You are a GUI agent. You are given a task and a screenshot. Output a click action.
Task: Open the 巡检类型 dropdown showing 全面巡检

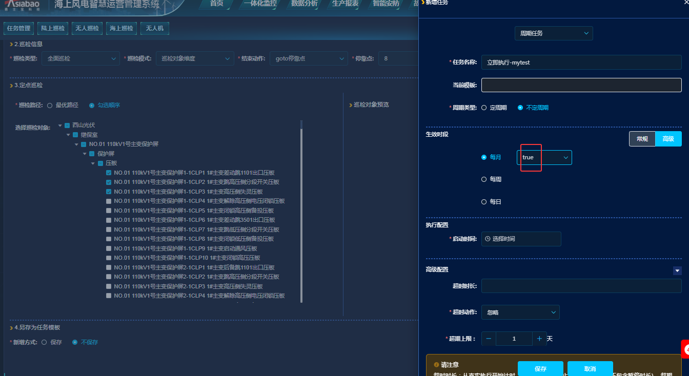pos(80,59)
